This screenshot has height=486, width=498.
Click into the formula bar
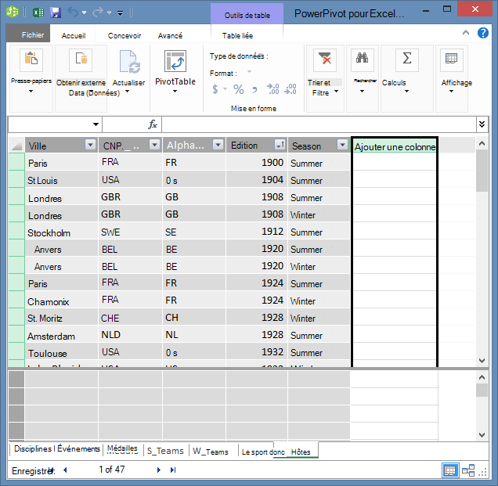click(x=319, y=124)
